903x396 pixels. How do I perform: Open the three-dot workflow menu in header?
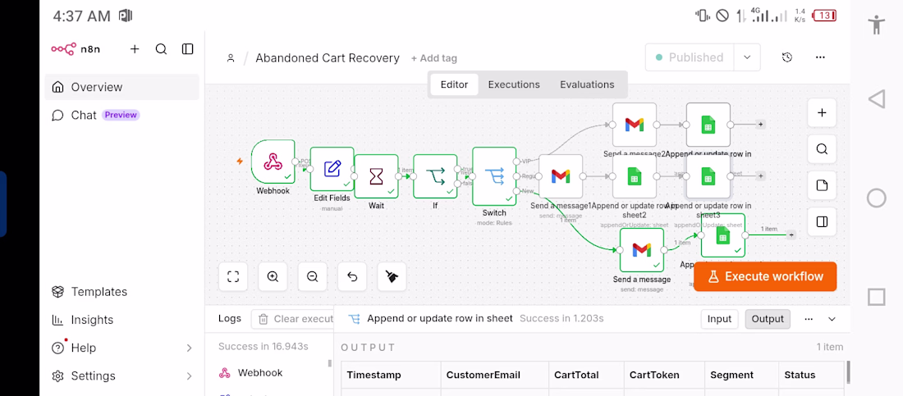point(821,57)
